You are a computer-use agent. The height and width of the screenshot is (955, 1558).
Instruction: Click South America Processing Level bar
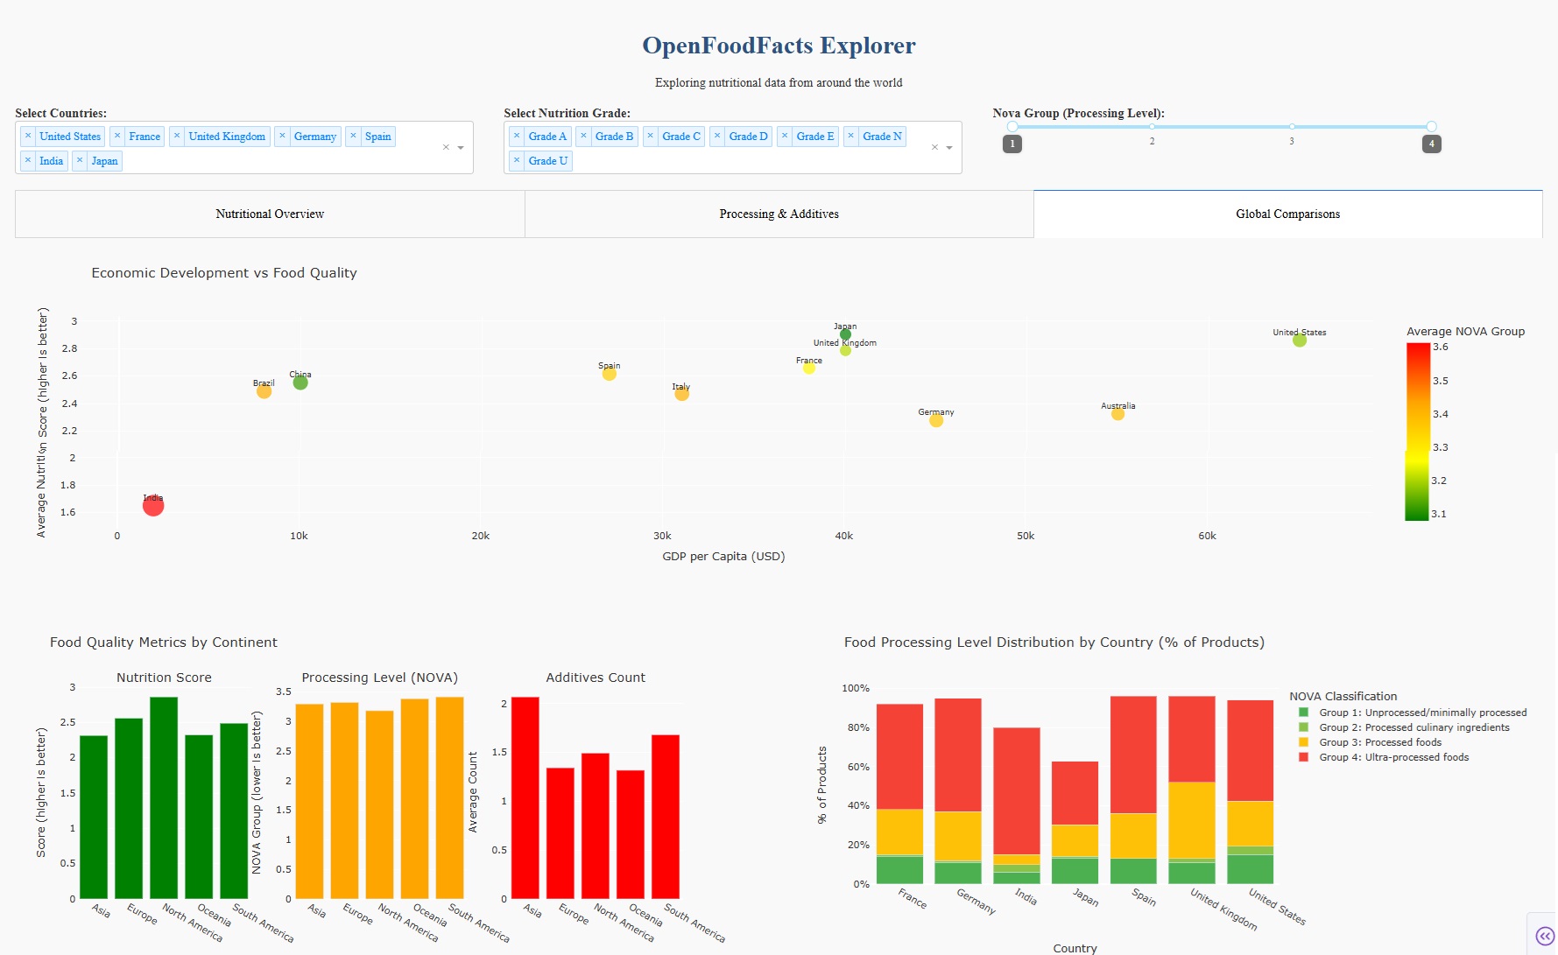click(449, 797)
